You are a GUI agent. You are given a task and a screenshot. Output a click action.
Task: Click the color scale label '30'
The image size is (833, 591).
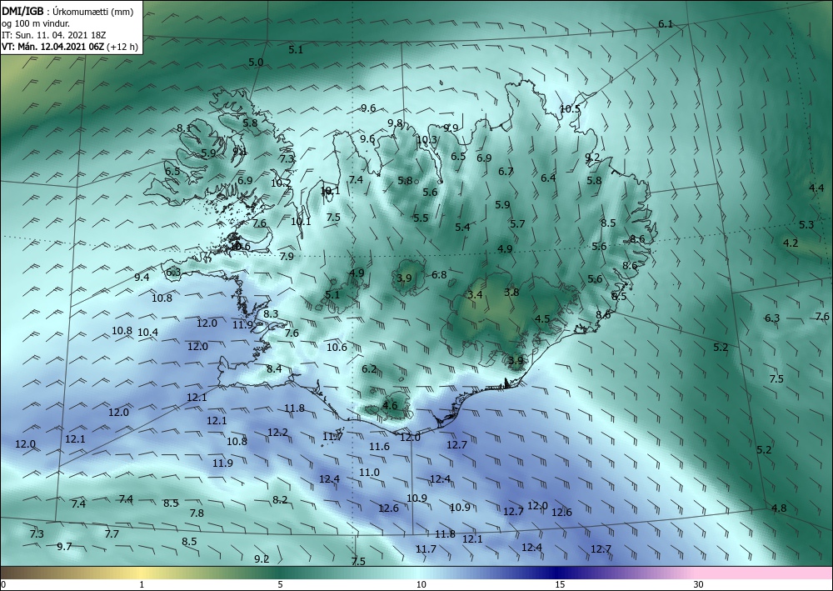coord(699,584)
